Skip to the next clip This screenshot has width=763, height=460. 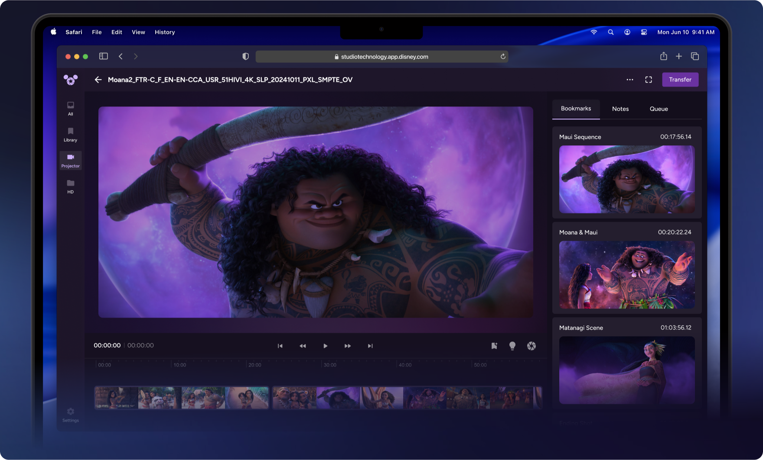tap(370, 346)
